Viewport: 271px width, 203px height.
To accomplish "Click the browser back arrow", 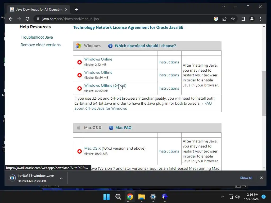I will tap(11, 19).
